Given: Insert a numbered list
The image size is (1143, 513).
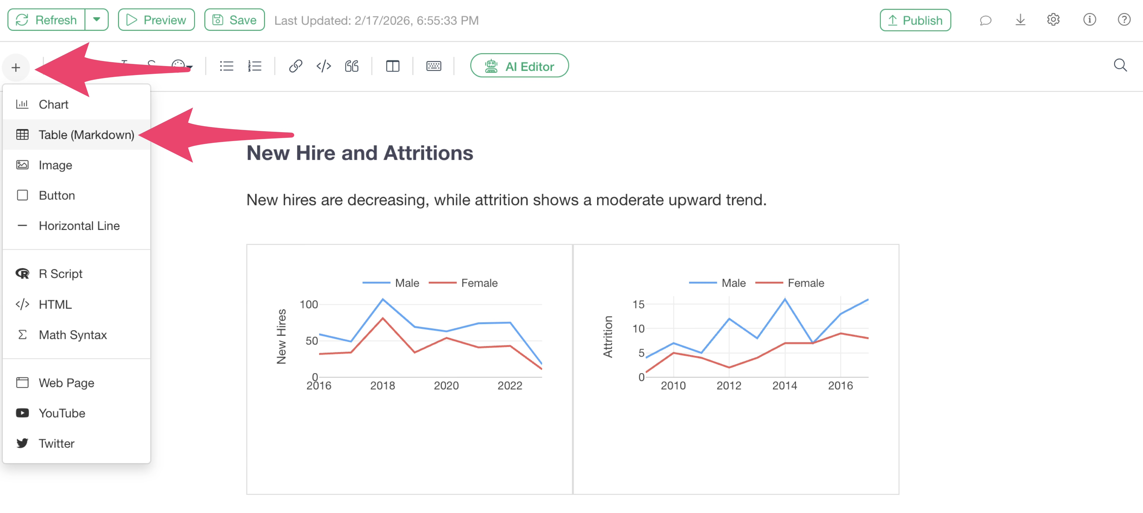Looking at the screenshot, I should click(x=254, y=66).
